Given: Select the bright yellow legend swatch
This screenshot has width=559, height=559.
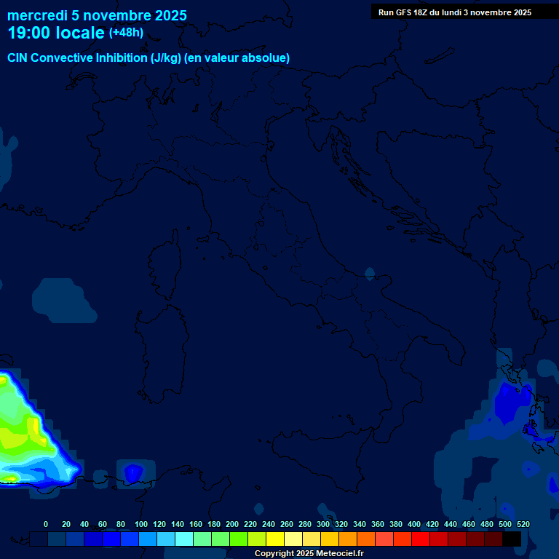Looking at the screenshot, I should click(x=275, y=539).
